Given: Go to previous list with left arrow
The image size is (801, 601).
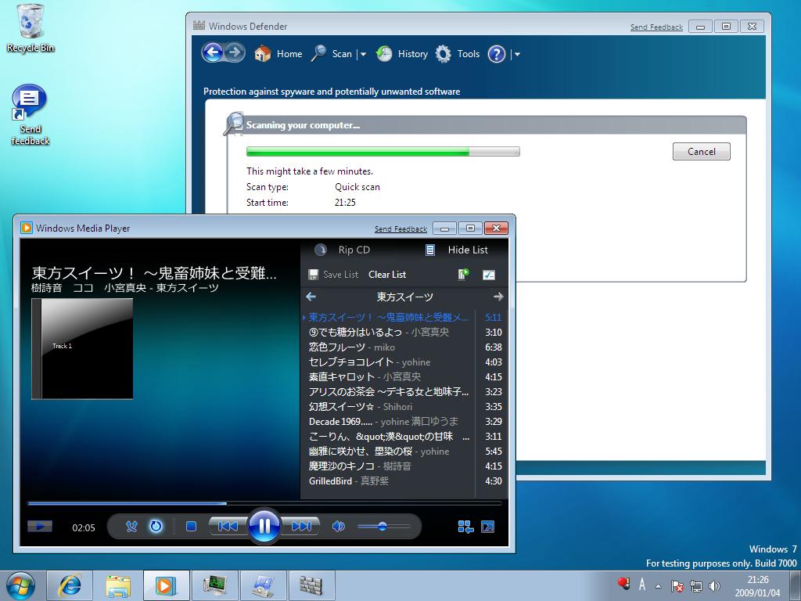Looking at the screenshot, I should point(311,297).
